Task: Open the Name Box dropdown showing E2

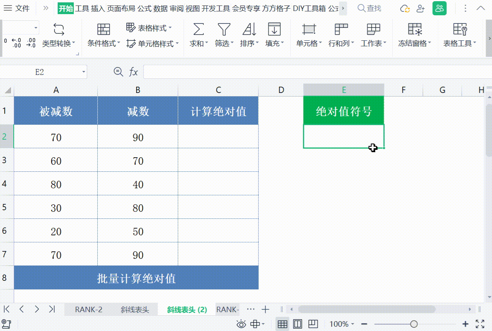Action: coord(84,72)
